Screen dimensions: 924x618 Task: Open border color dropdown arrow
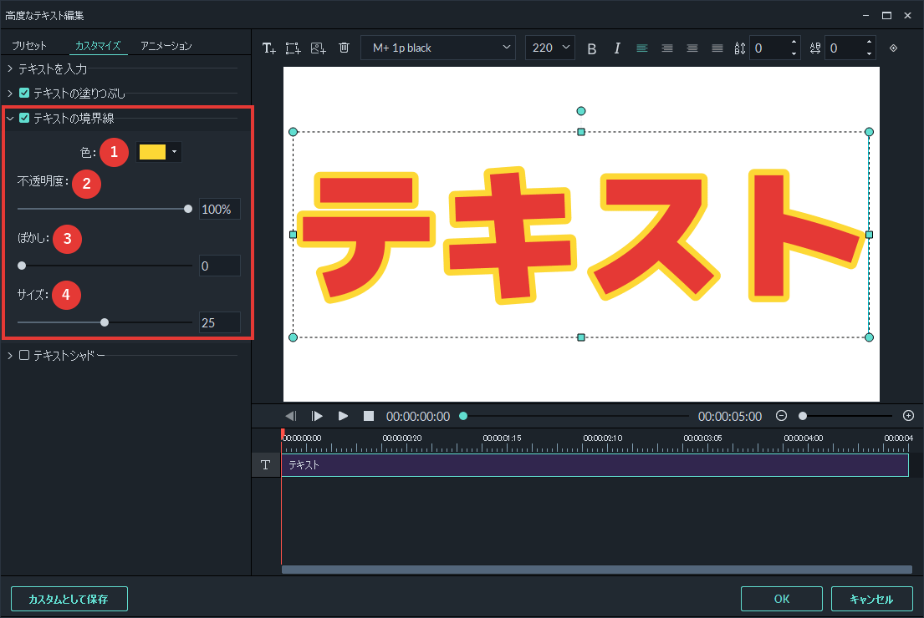pos(175,152)
